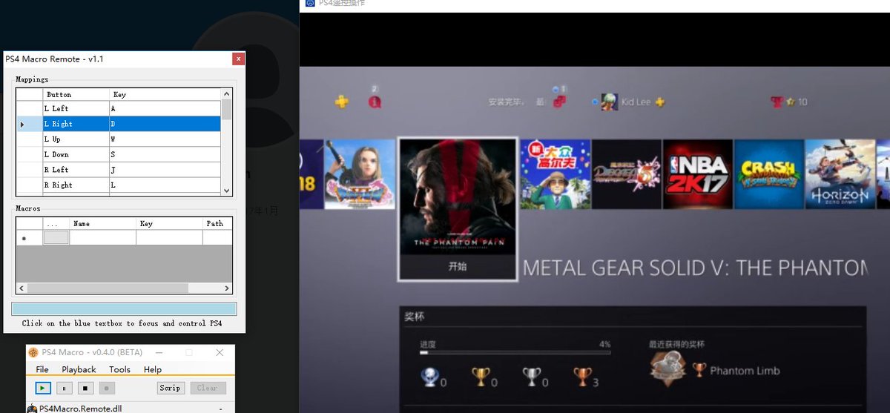
Task: Click the PlayStation Plus icon on PS4 home
Action: click(341, 102)
